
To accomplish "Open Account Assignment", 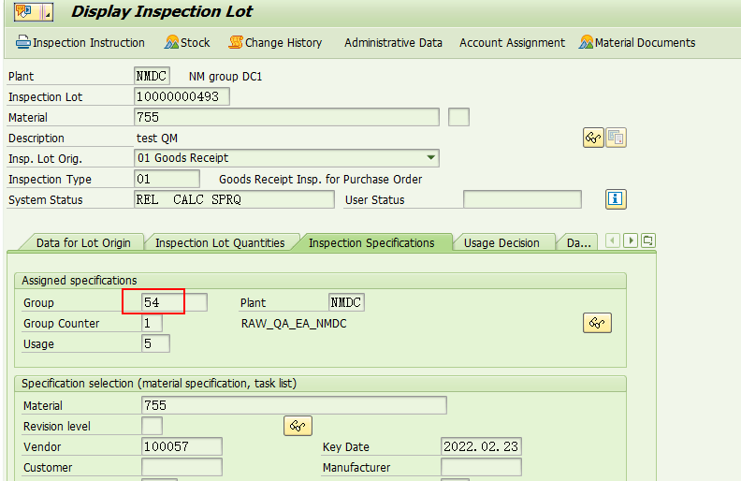I will click(x=512, y=42).
